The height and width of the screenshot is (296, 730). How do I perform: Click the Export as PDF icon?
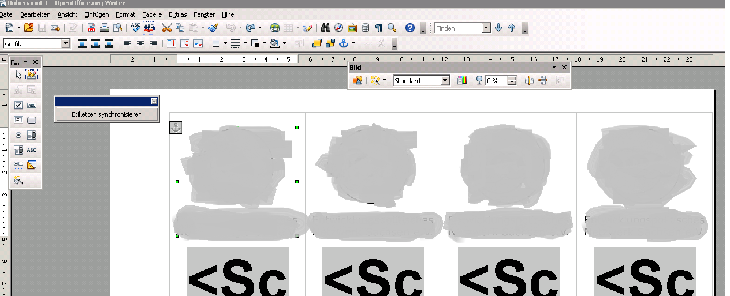(x=92, y=28)
